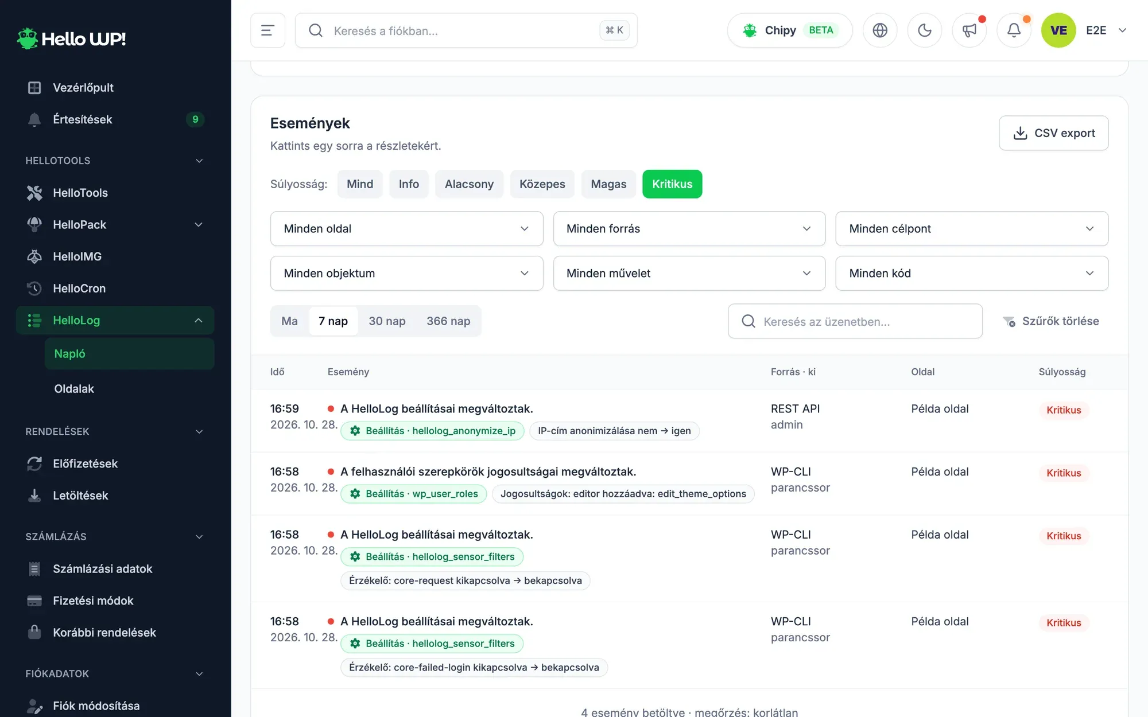
Task: Open Vezérlőpult dashboard icon in sidebar
Action: pyautogui.click(x=34, y=88)
